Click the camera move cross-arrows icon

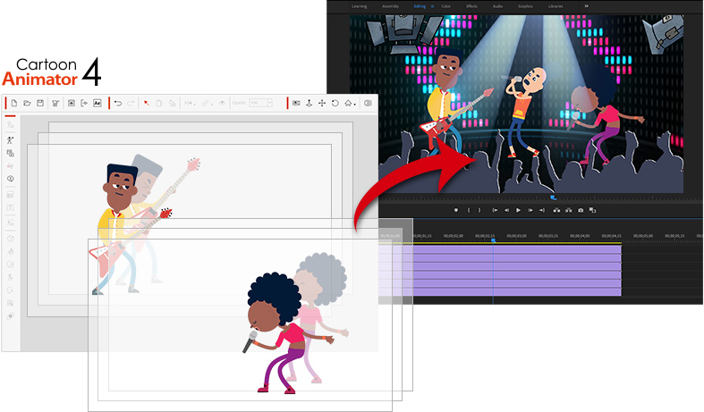coord(322,104)
